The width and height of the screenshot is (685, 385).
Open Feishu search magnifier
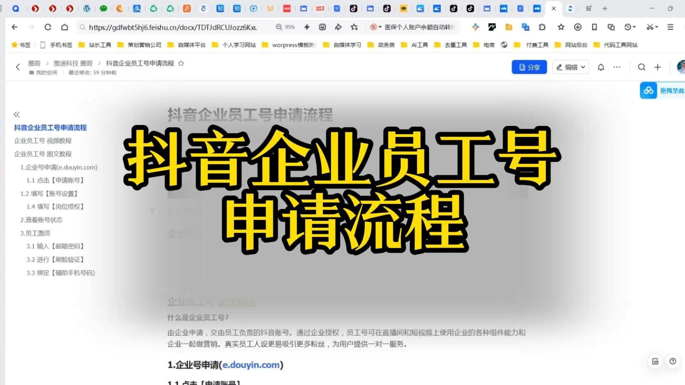click(x=641, y=67)
